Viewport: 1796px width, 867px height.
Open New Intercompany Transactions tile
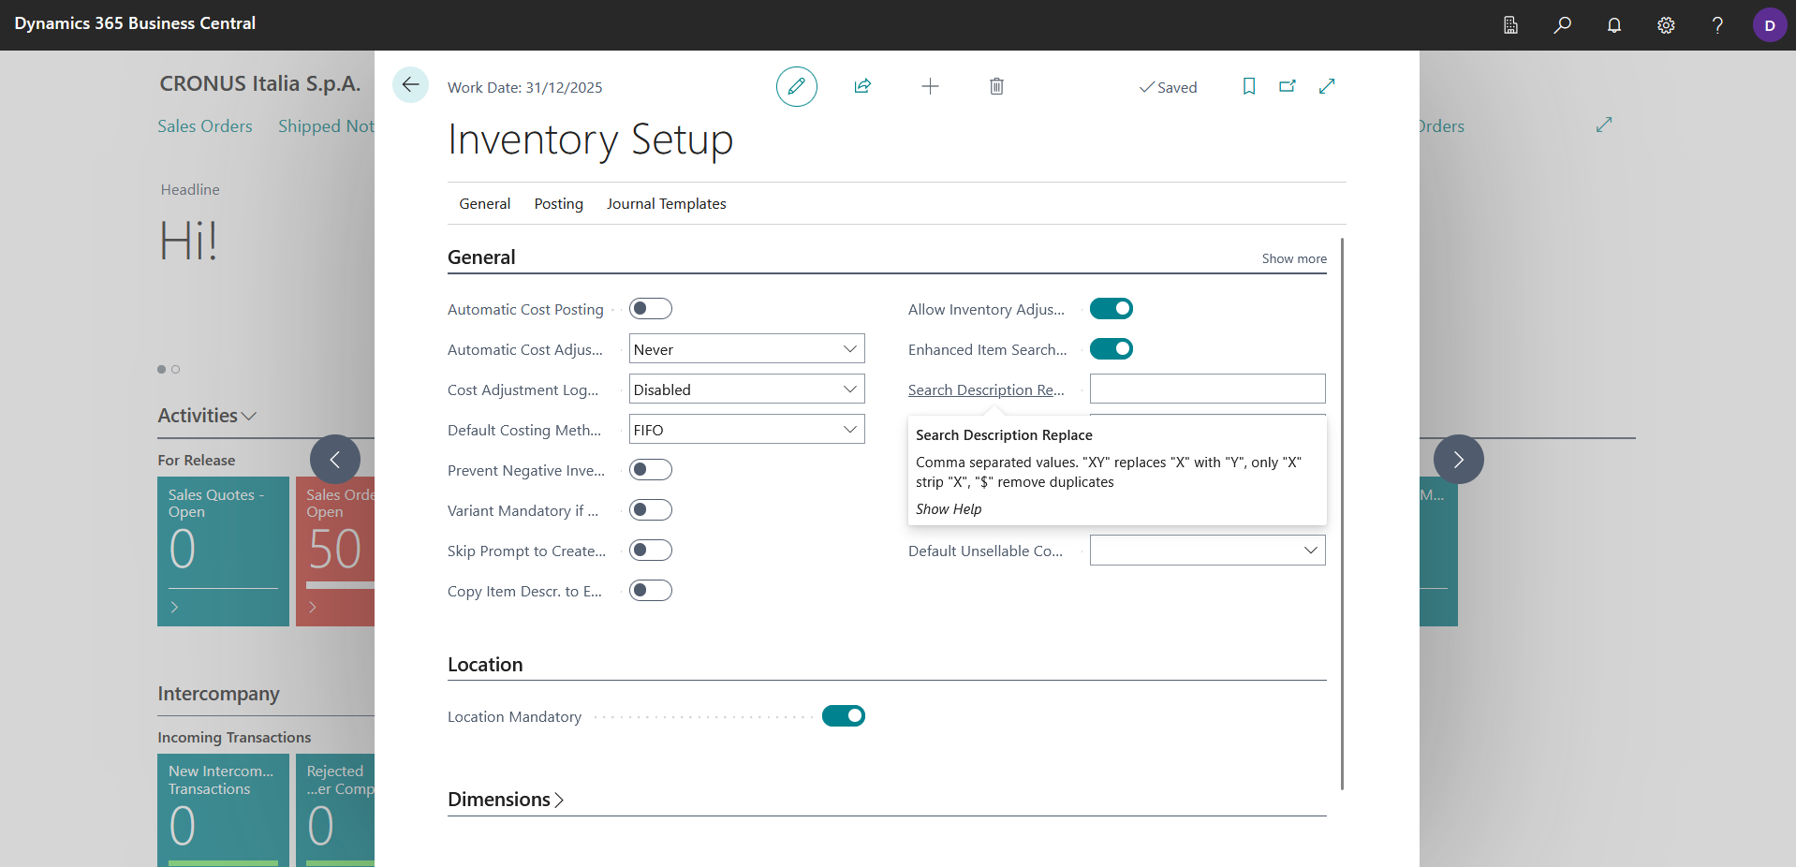[x=223, y=811]
